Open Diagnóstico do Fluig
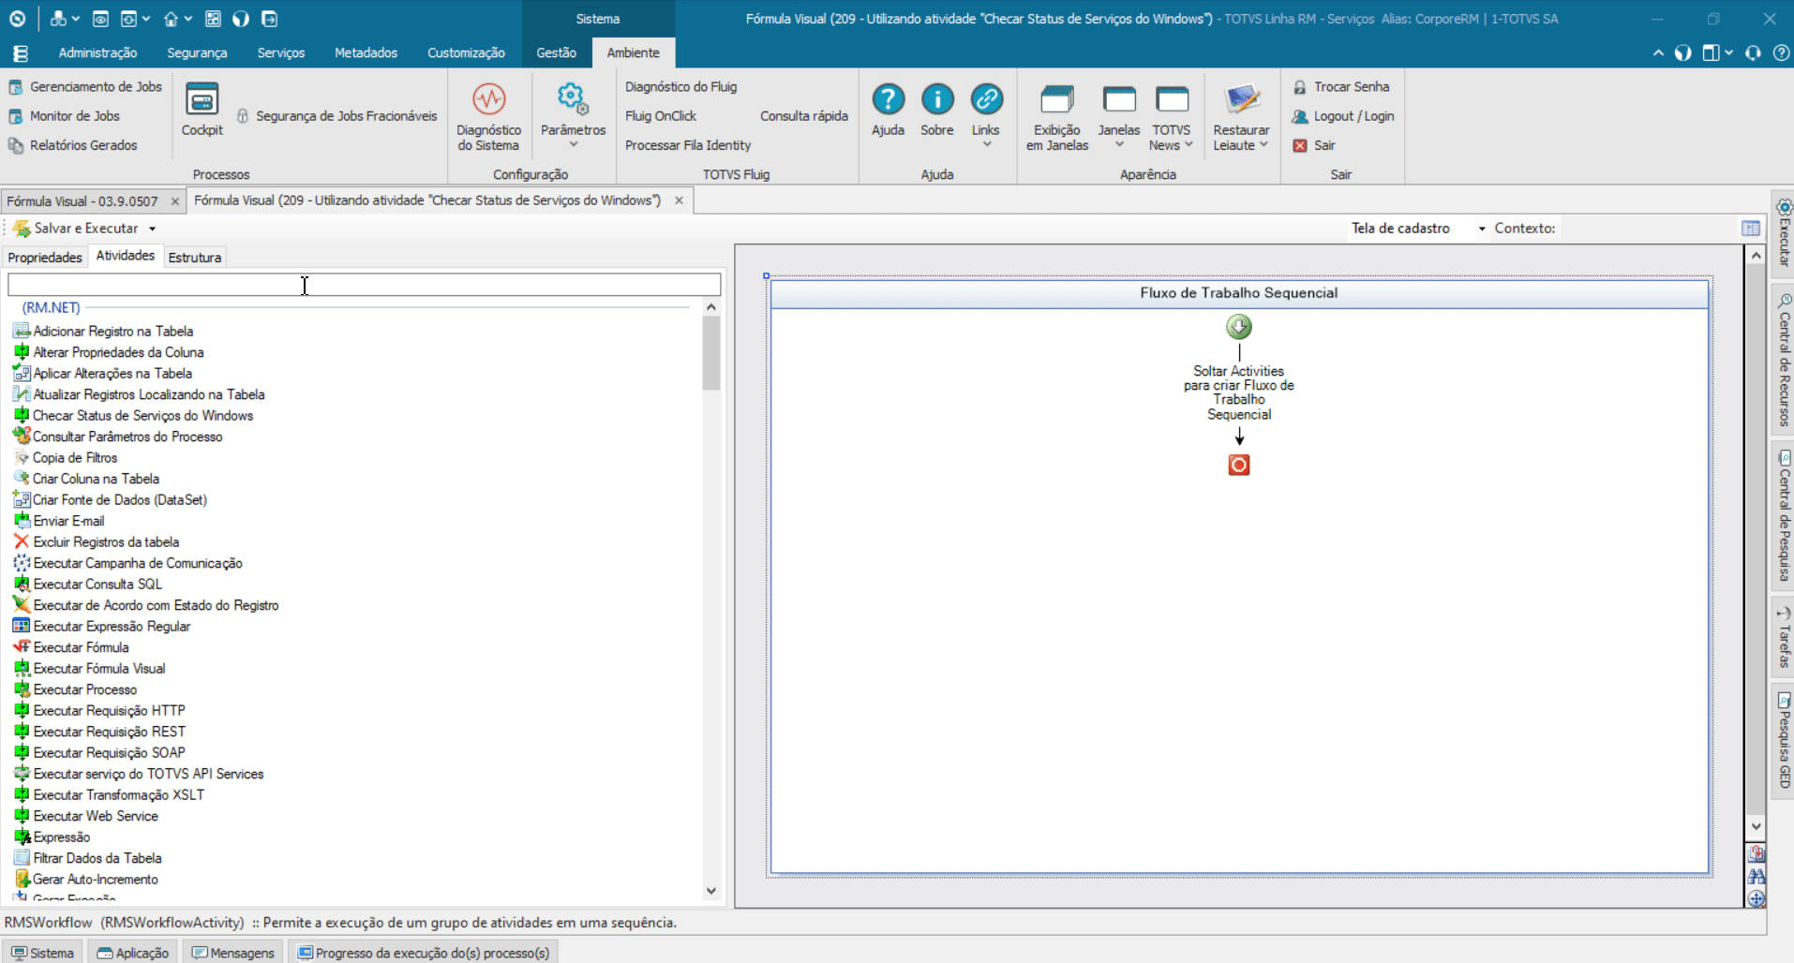 click(x=681, y=87)
